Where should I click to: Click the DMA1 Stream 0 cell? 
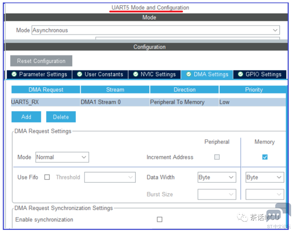[115, 102]
